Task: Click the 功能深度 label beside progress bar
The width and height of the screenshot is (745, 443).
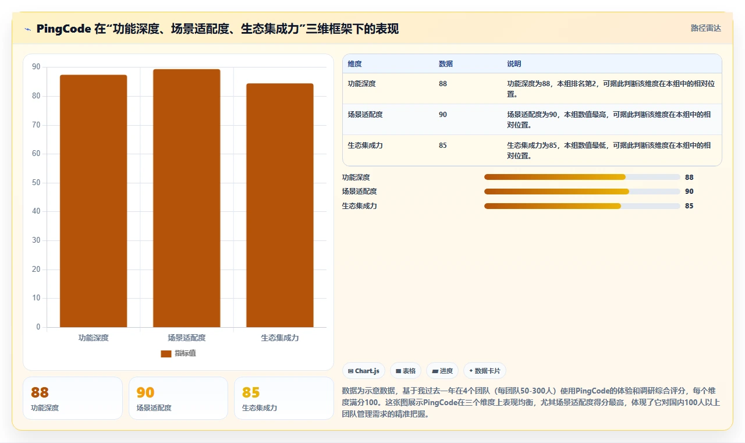Action: [356, 178]
